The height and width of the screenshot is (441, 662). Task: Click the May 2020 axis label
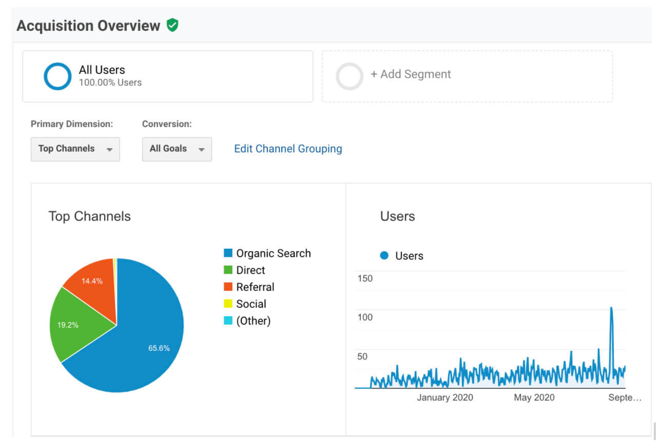point(534,397)
